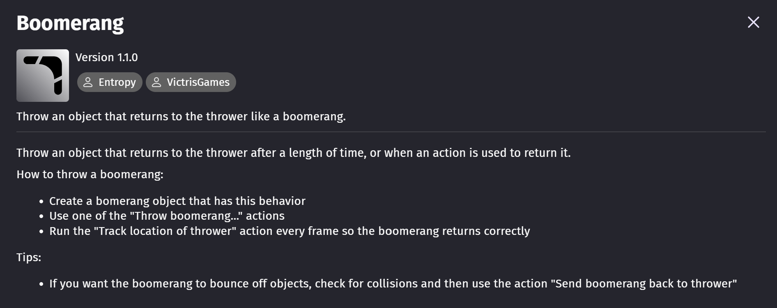The width and height of the screenshot is (777, 308).
Task: Click the Boomerang extension icon thumbnail
Action: point(43,76)
